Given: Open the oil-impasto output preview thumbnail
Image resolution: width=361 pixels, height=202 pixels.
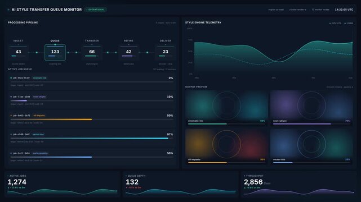Looking at the screenshot, I should coord(226,146).
